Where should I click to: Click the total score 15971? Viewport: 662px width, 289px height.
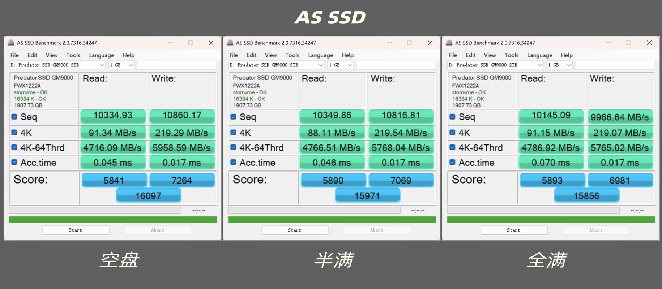pos(367,195)
